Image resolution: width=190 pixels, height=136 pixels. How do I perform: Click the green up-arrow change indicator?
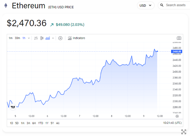(52, 25)
